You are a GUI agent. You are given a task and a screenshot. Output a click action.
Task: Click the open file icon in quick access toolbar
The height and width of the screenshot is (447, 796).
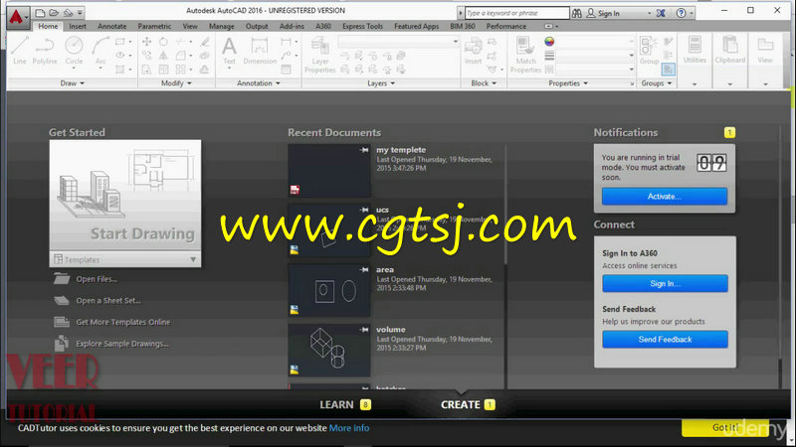pos(54,13)
